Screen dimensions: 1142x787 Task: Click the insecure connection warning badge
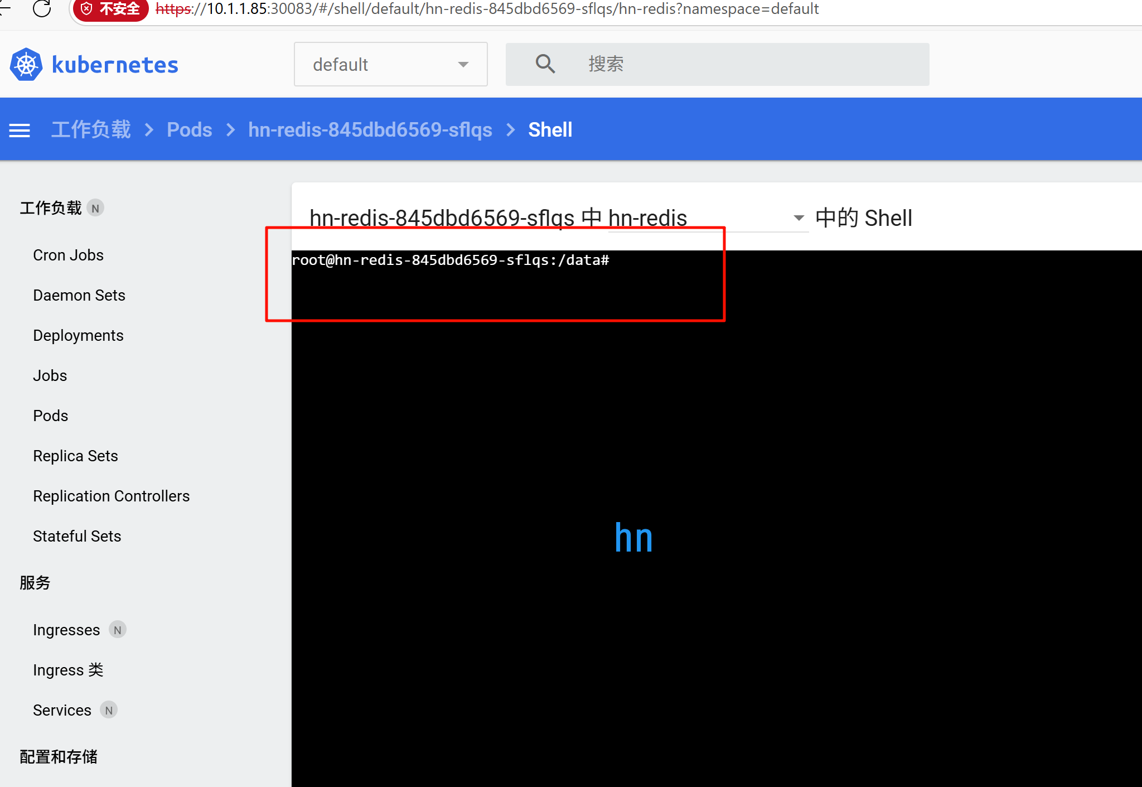pyautogui.click(x=111, y=9)
